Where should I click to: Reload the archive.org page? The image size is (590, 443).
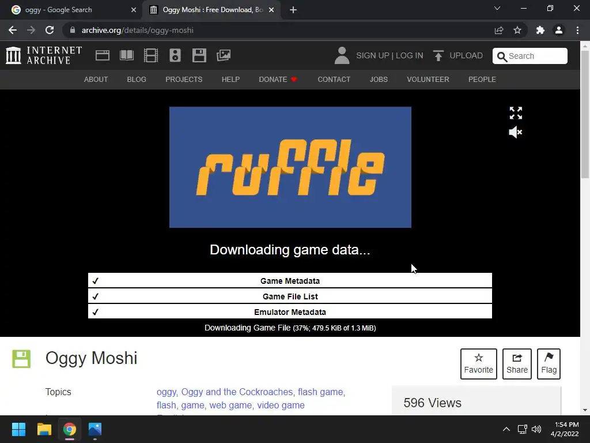click(x=50, y=30)
